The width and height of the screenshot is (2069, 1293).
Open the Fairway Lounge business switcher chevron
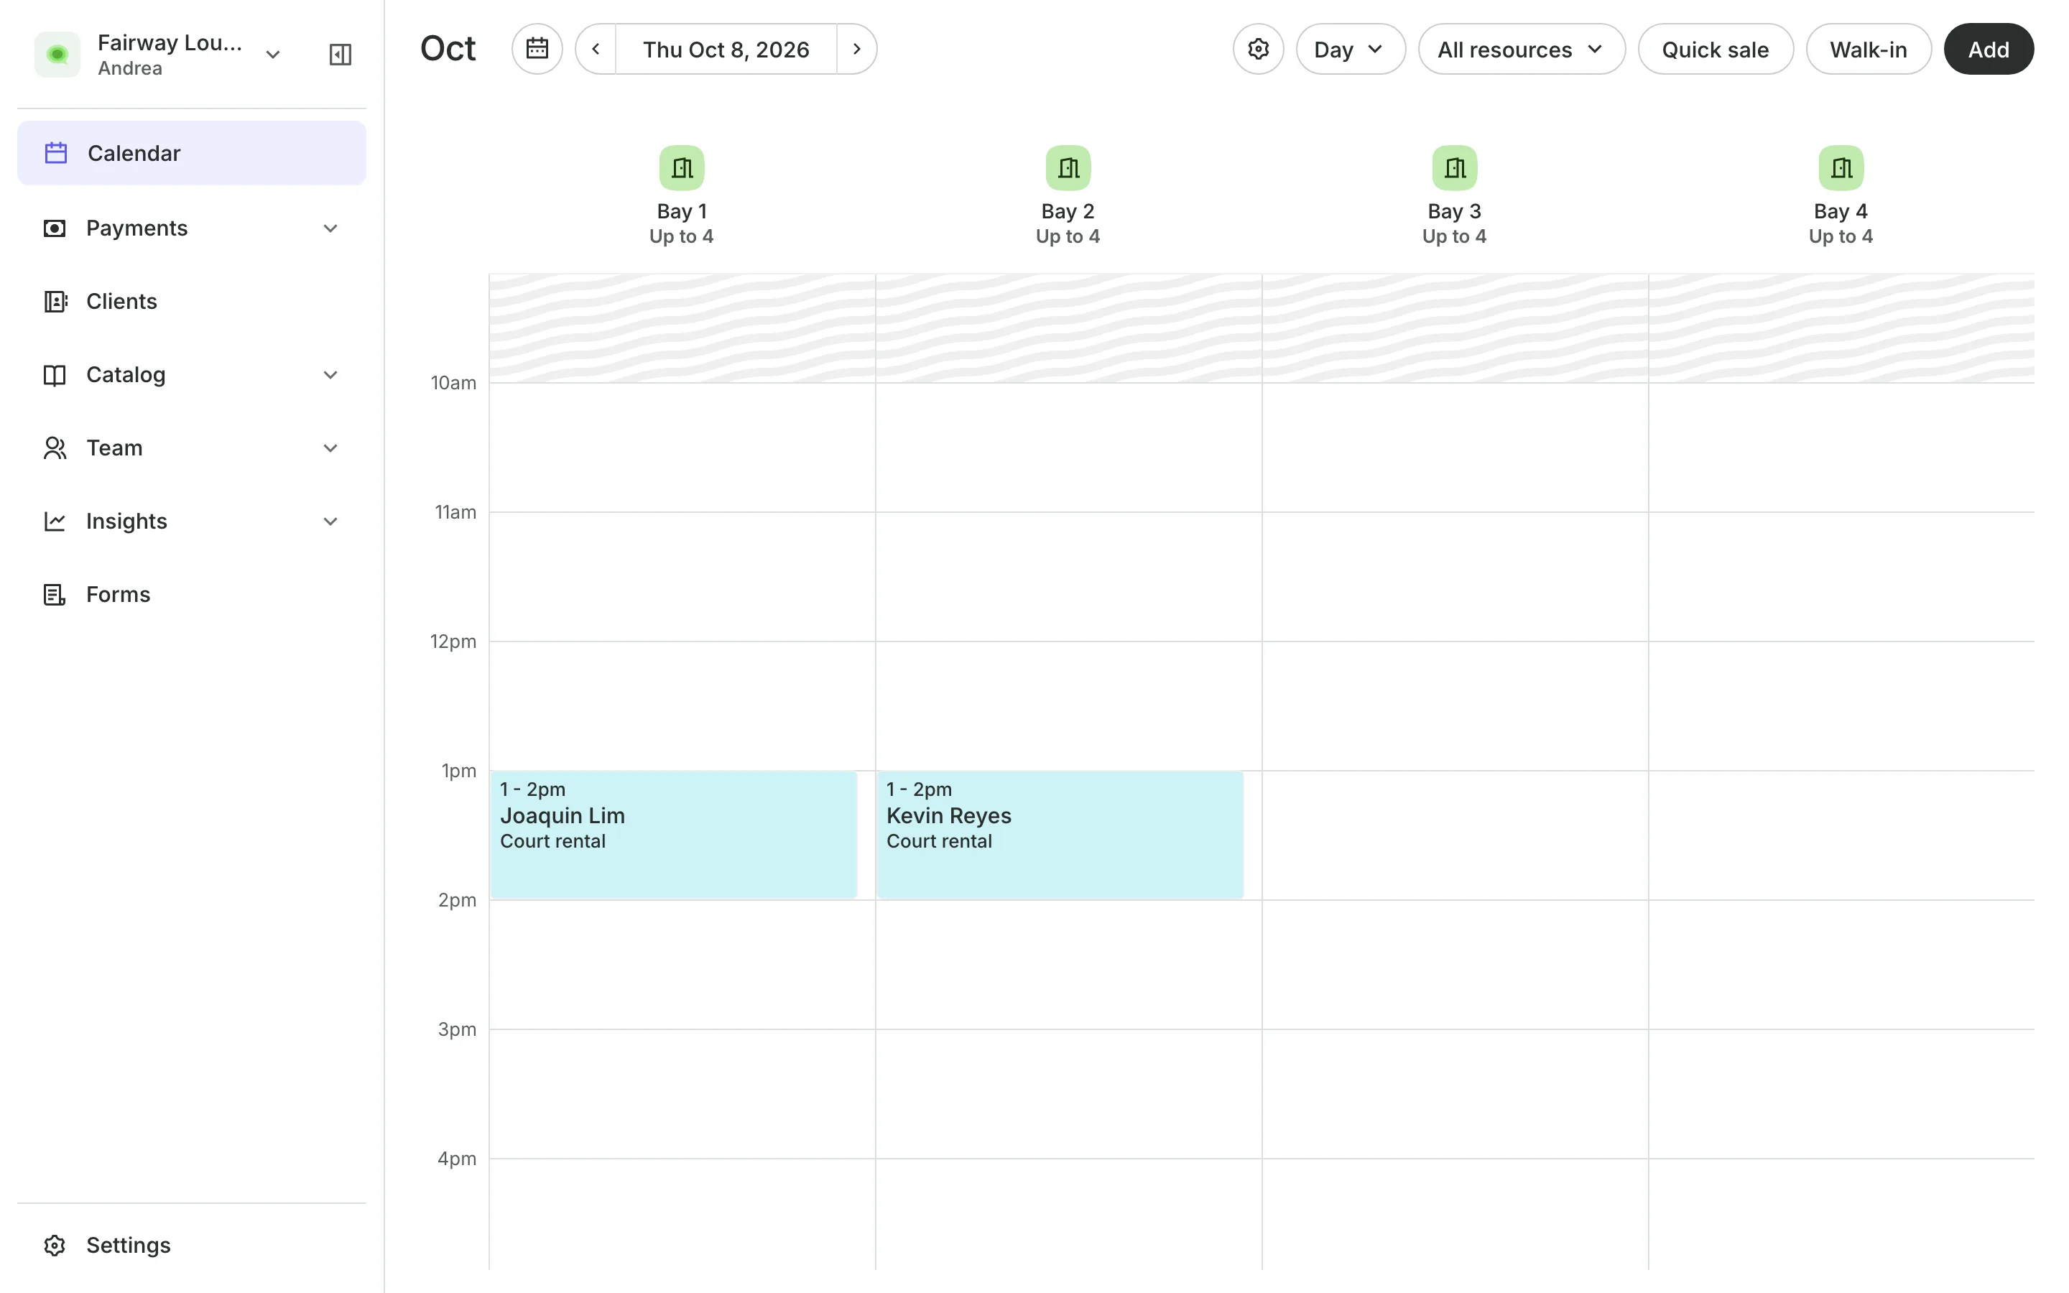click(273, 55)
